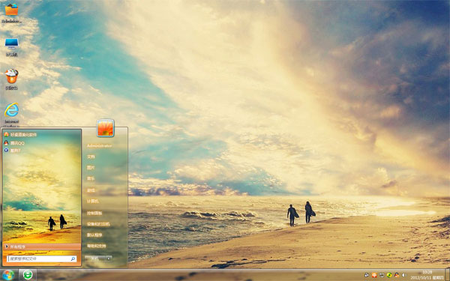Image resolution: width=450 pixels, height=281 pixels.
Task: Open Computer from Start menu right pane
Action: pyautogui.click(x=92, y=202)
